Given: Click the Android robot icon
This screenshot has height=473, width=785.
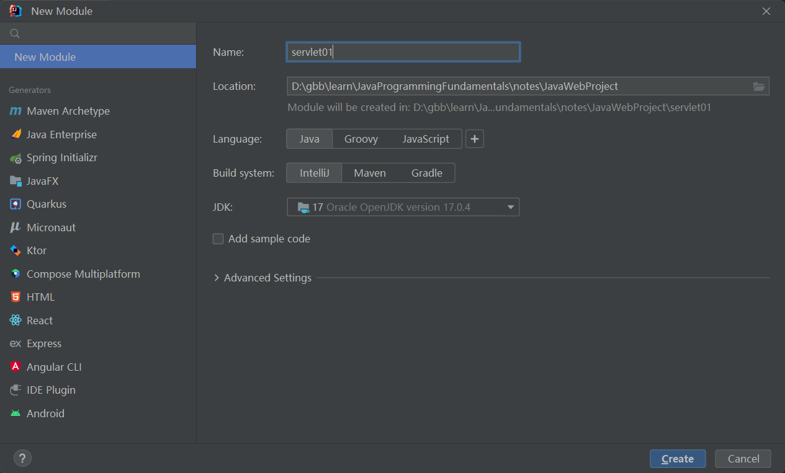Looking at the screenshot, I should click(16, 413).
